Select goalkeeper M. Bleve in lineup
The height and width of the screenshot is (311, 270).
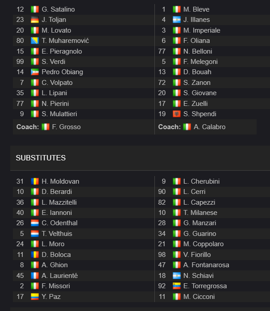pos(196,9)
